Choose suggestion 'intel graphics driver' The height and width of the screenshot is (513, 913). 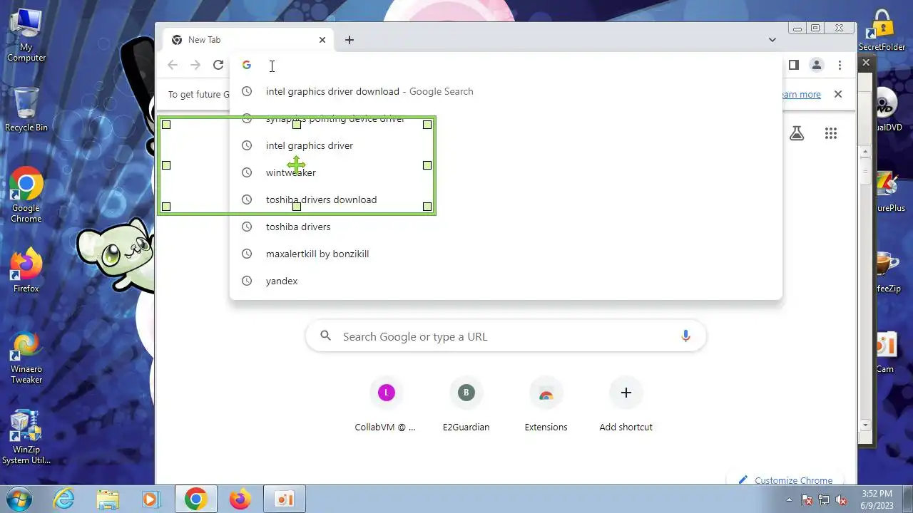pos(506,145)
